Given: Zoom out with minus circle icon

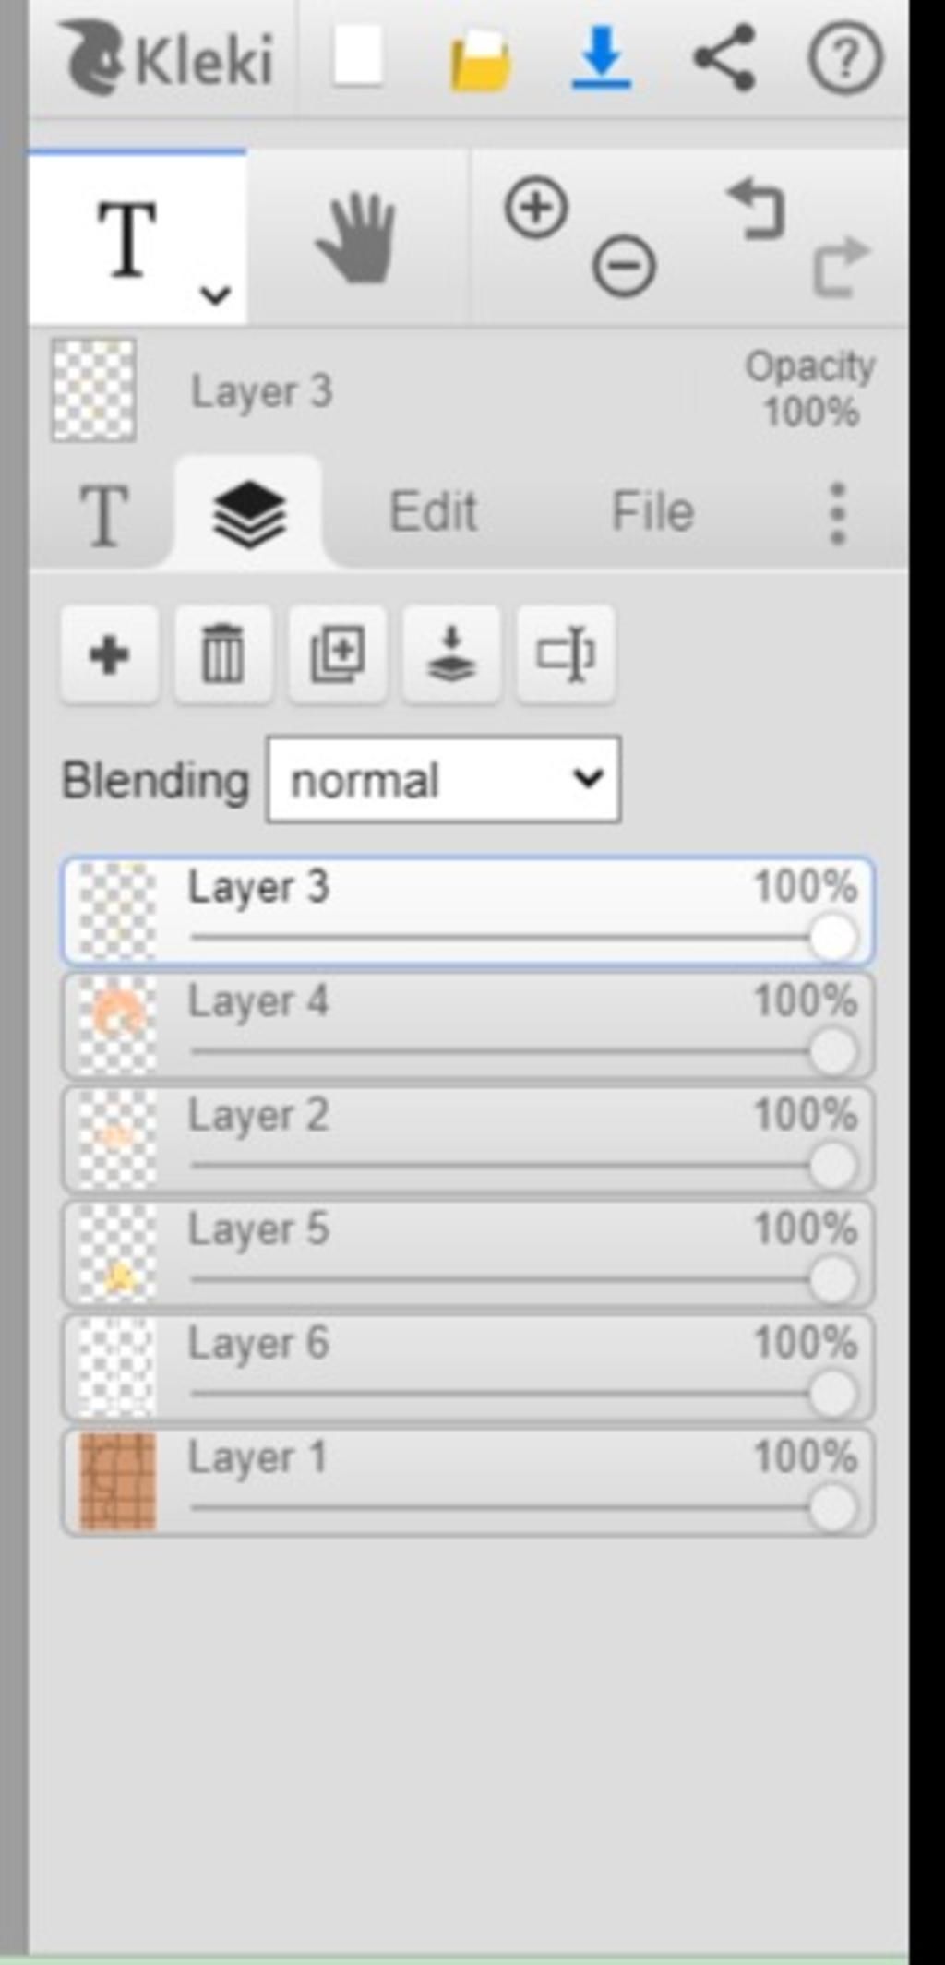Looking at the screenshot, I should pos(625,266).
